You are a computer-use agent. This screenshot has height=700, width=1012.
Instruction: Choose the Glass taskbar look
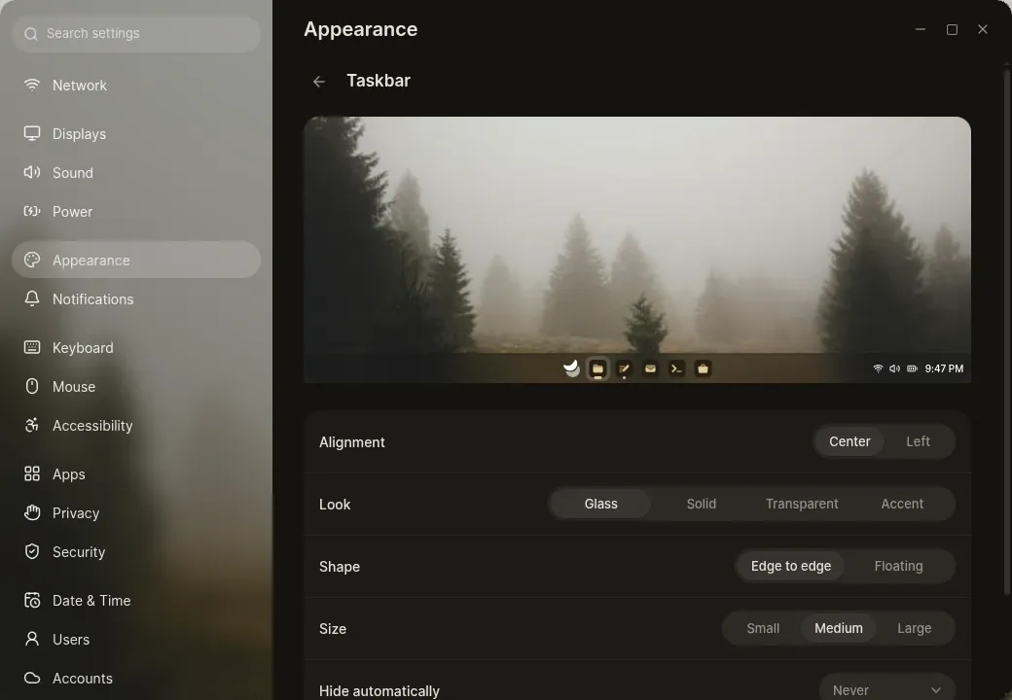pos(601,504)
